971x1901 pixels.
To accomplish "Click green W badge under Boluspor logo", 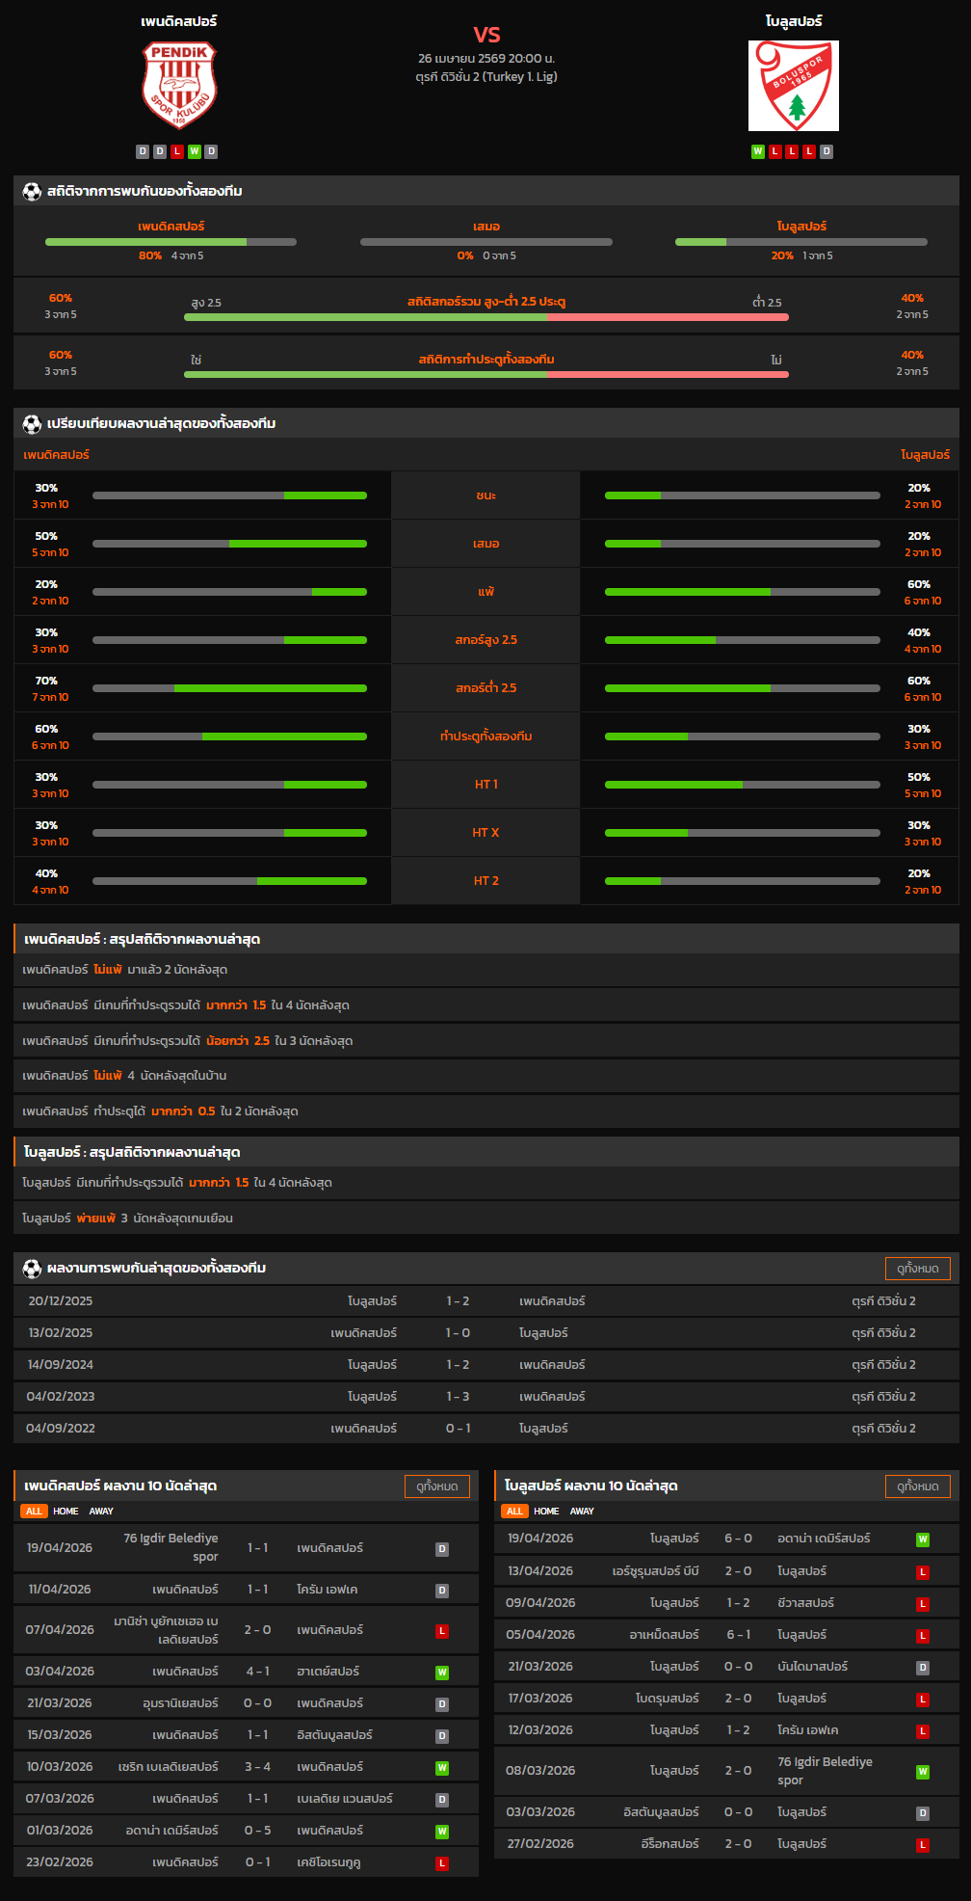I will click(758, 151).
